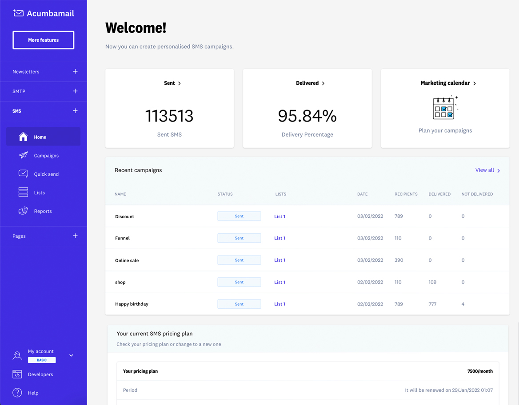Click the Acumbamail envelope logo
Screen dimensions: 519x405
[x=17, y=13]
